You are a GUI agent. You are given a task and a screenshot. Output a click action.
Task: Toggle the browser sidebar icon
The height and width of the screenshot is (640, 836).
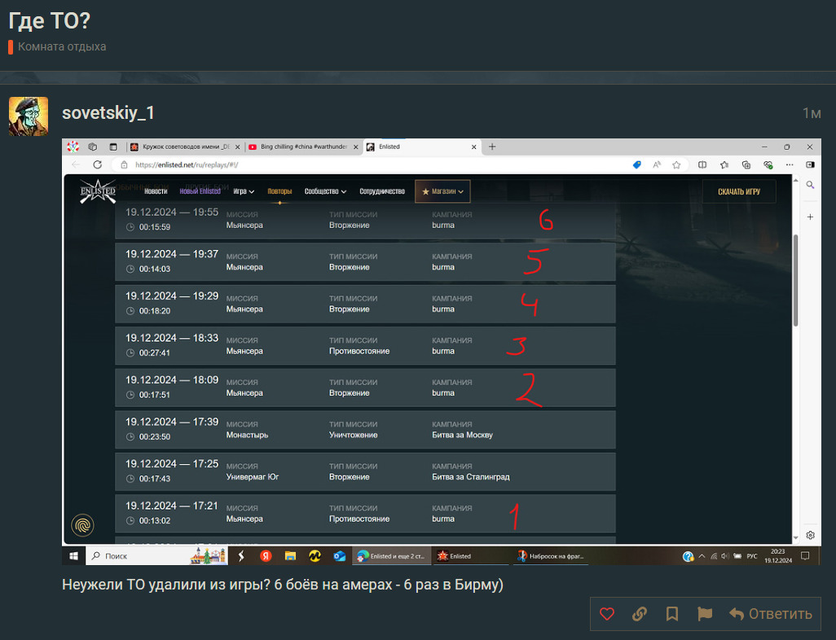point(810,164)
